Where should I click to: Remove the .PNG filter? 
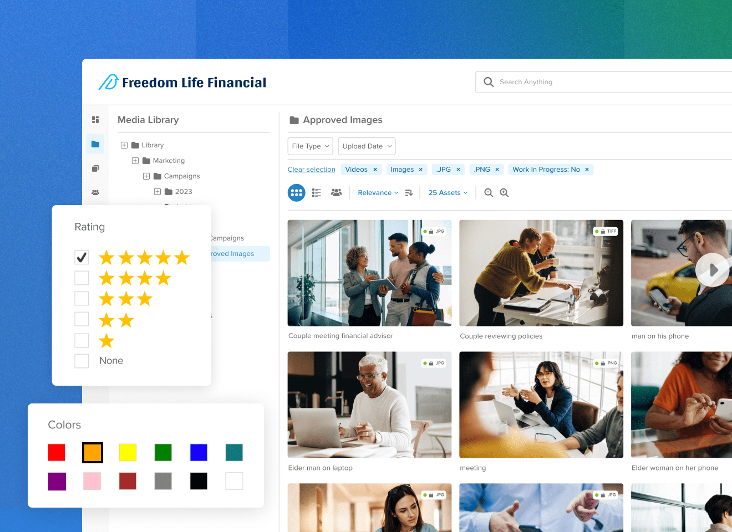497,170
